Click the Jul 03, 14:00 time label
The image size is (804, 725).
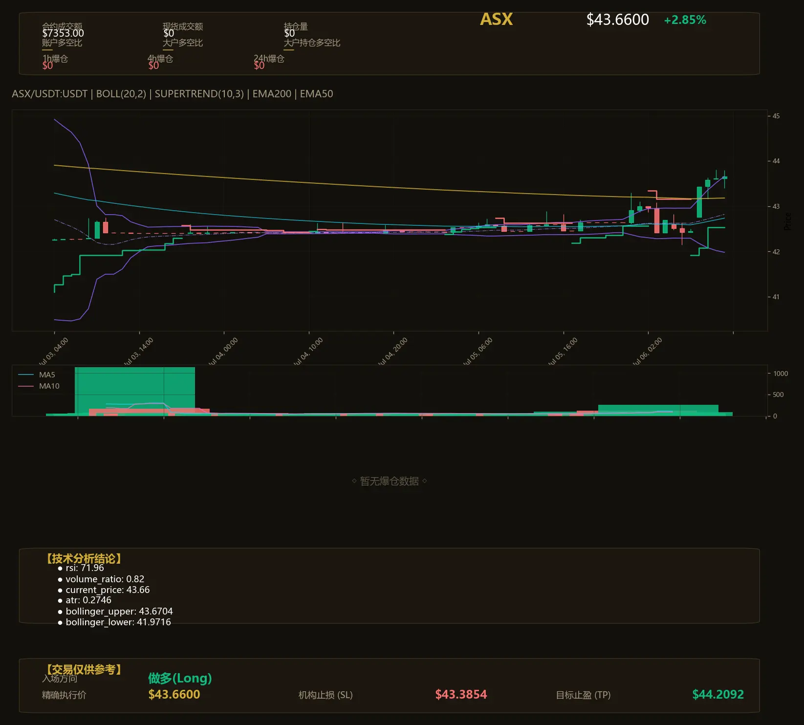(x=139, y=351)
